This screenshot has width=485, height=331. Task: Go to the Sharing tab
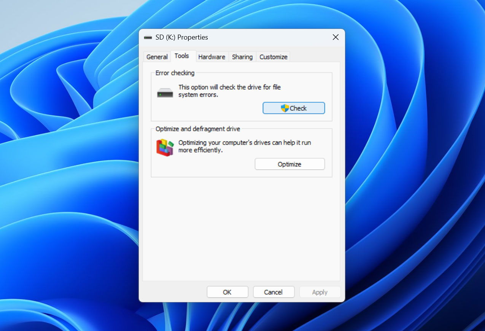click(242, 57)
